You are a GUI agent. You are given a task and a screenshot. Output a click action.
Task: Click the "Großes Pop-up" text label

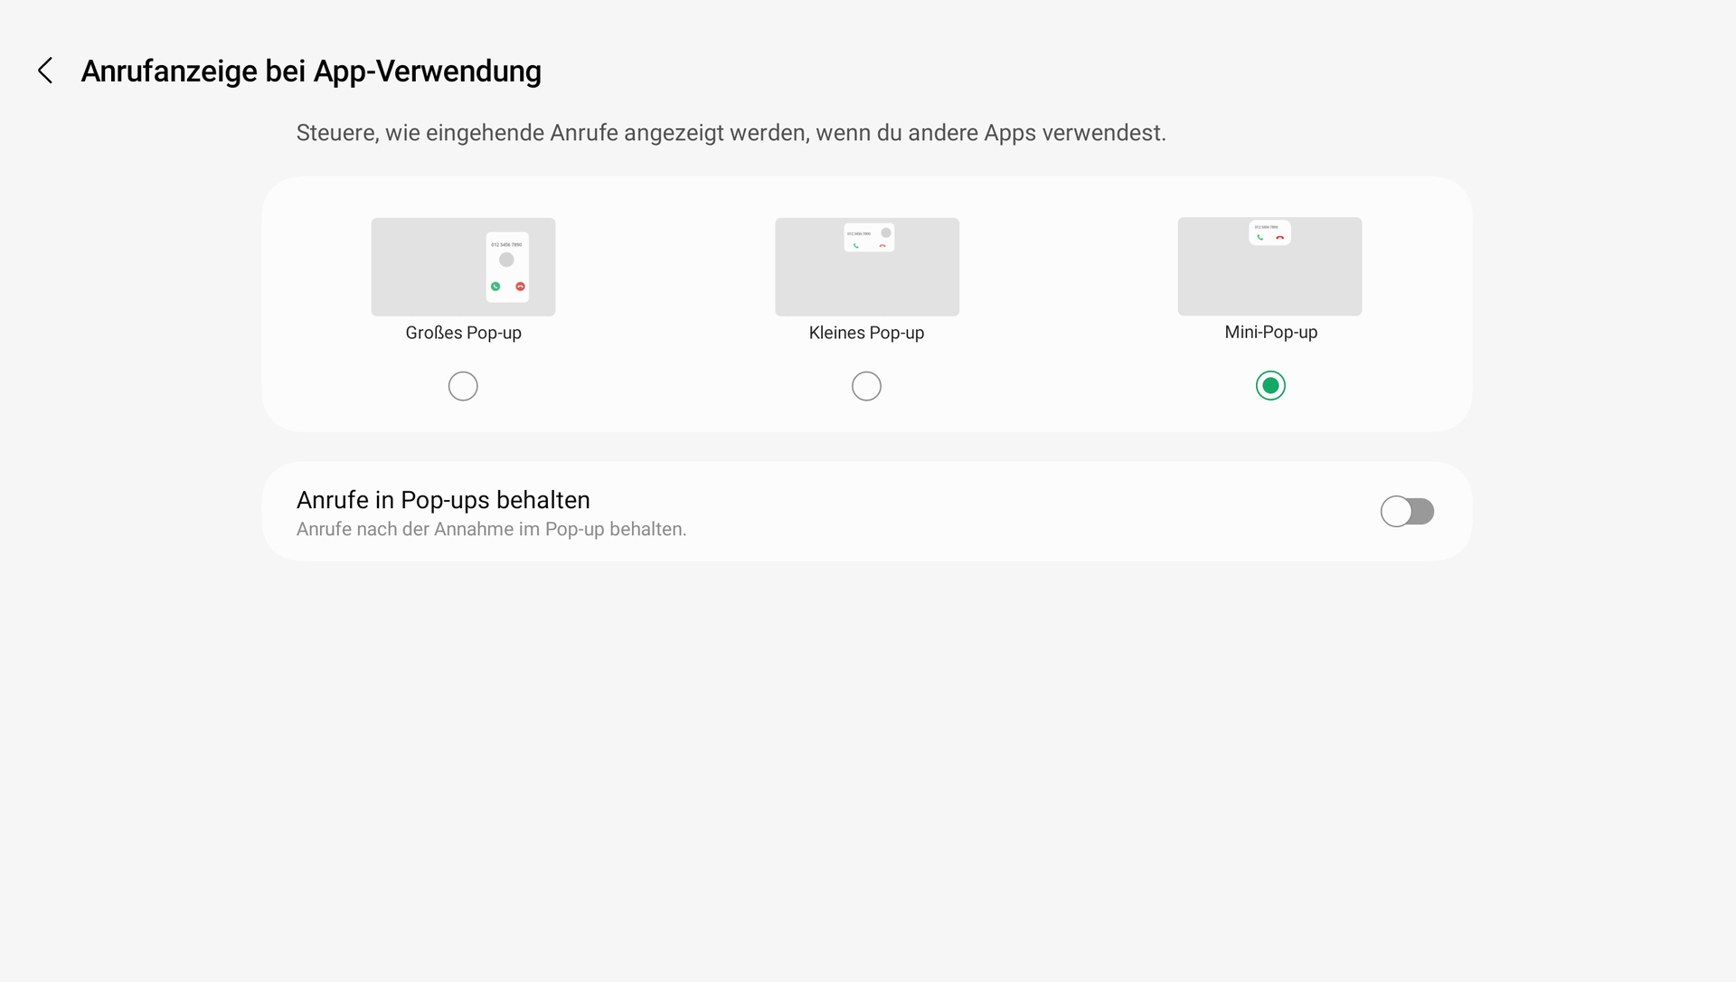click(463, 333)
